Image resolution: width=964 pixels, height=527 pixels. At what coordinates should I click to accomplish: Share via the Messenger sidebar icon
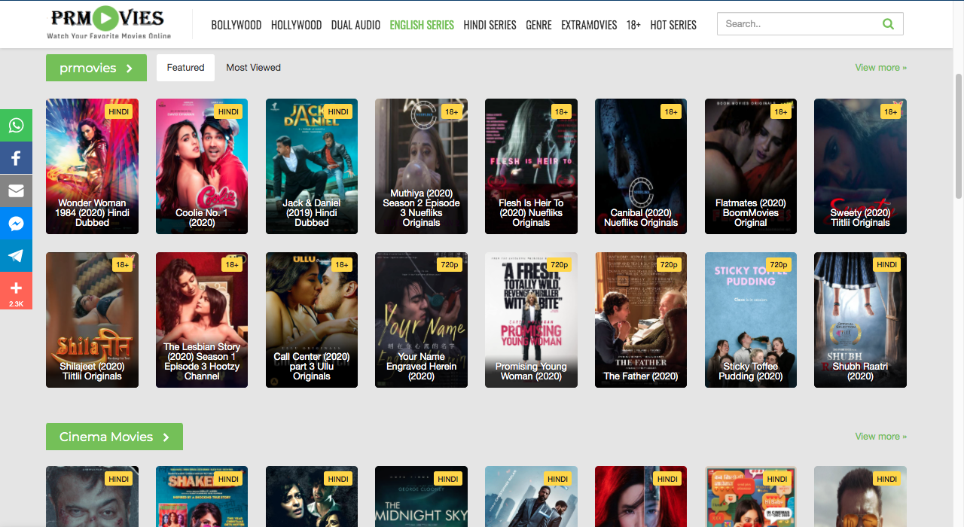tap(16, 224)
